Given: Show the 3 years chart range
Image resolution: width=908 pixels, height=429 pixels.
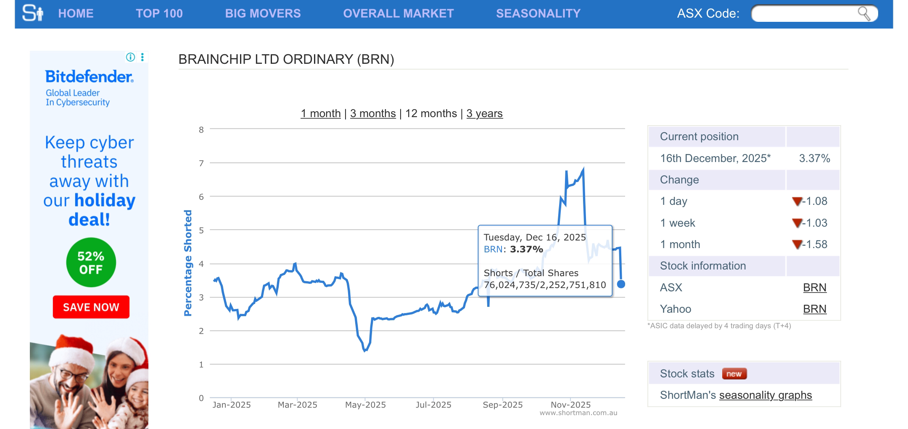Looking at the screenshot, I should [484, 113].
